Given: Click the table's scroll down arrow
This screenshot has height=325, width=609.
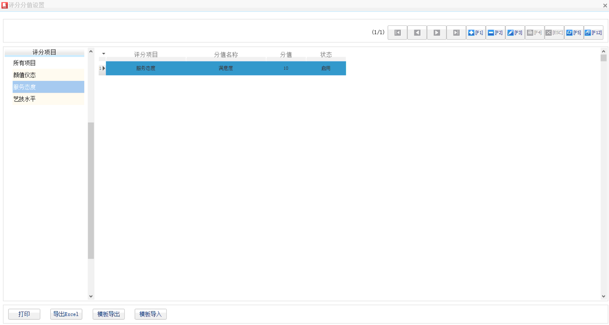Looking at the screenshot, I should pos(604,296).
